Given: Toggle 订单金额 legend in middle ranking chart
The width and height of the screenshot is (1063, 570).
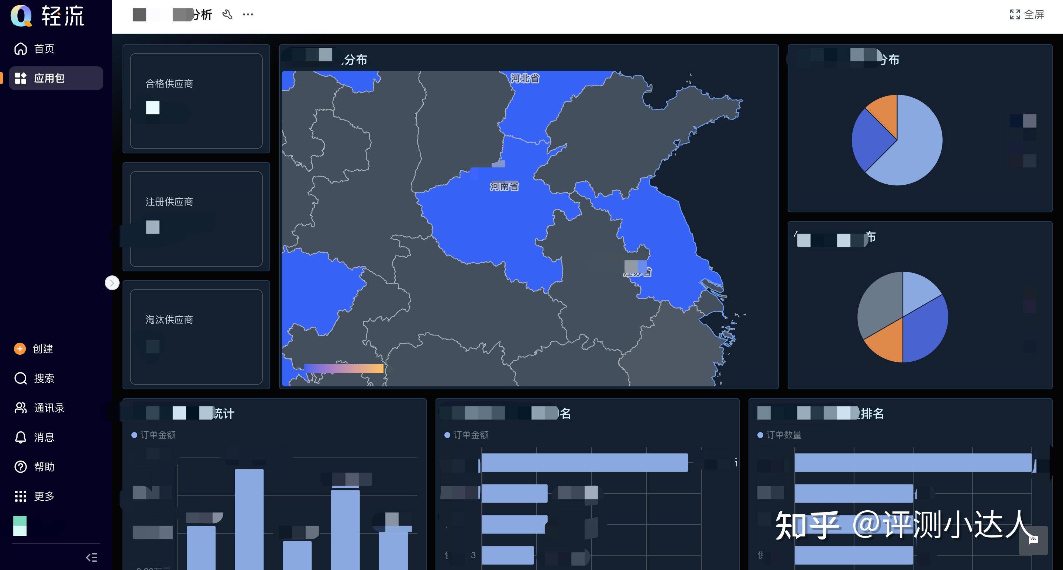Looking at the screenshot, I should [466, 435].
